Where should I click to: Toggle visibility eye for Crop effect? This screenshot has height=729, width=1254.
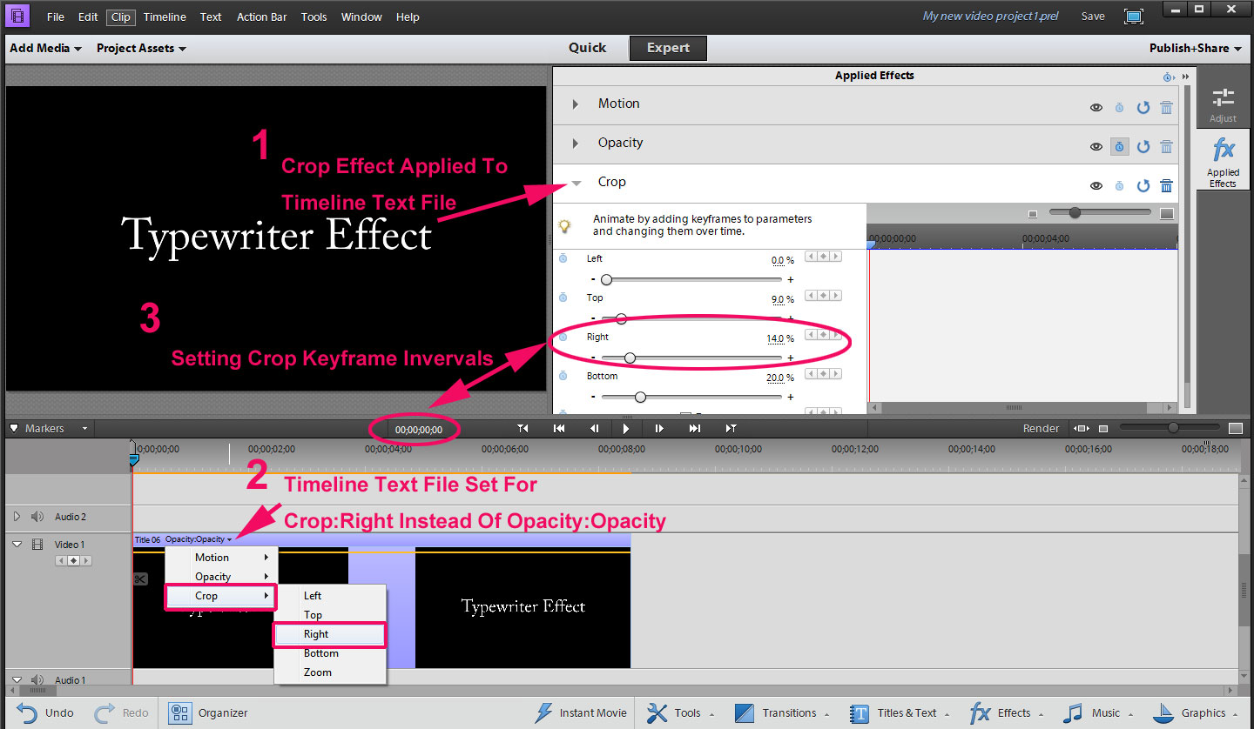[x=1096, y=186]
